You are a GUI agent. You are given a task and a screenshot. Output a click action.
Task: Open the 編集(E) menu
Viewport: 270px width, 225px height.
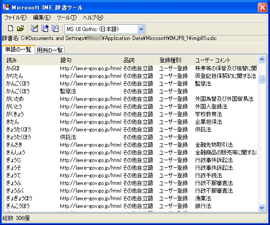point(42,18)
